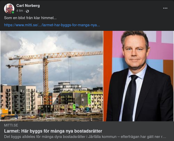Image resolution: width=174 pixels, height=141 pixels.
Task: Open the portrait of man in suit
Action: [138, 76]
